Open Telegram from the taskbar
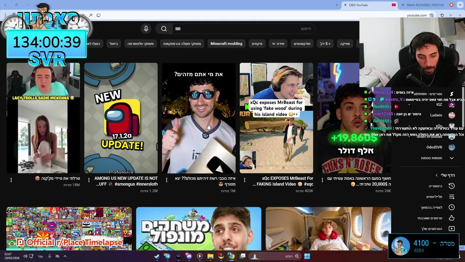 (167, 256)
